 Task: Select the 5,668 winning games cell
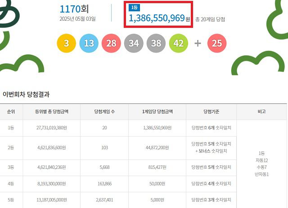[104, 167]
